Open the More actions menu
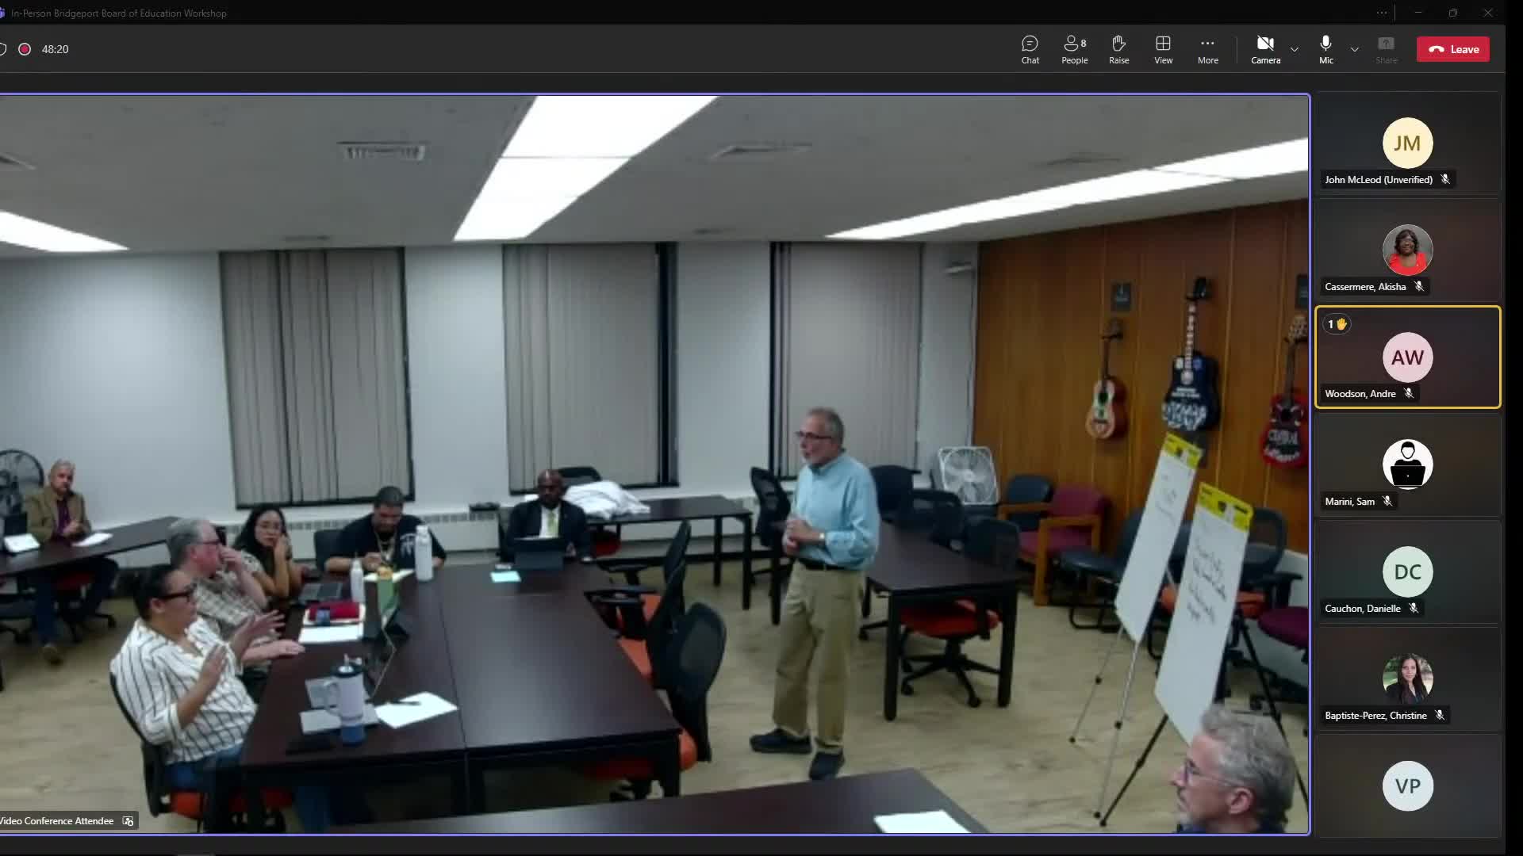Image resolution: width=1523 pixels, height=856 pixels. [x=1207, y=49]
